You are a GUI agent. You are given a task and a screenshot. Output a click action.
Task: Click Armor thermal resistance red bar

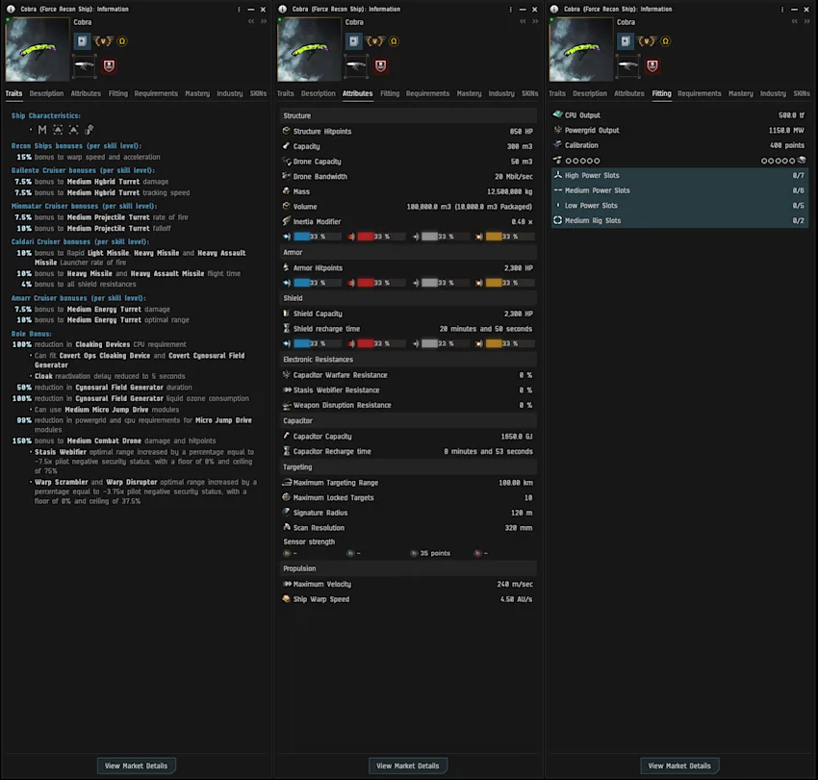381,283
